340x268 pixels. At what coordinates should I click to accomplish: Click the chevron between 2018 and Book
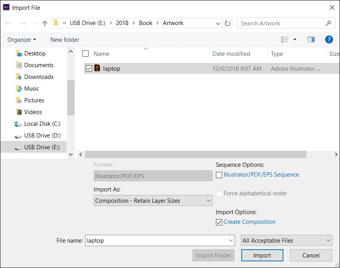point(134,23)
